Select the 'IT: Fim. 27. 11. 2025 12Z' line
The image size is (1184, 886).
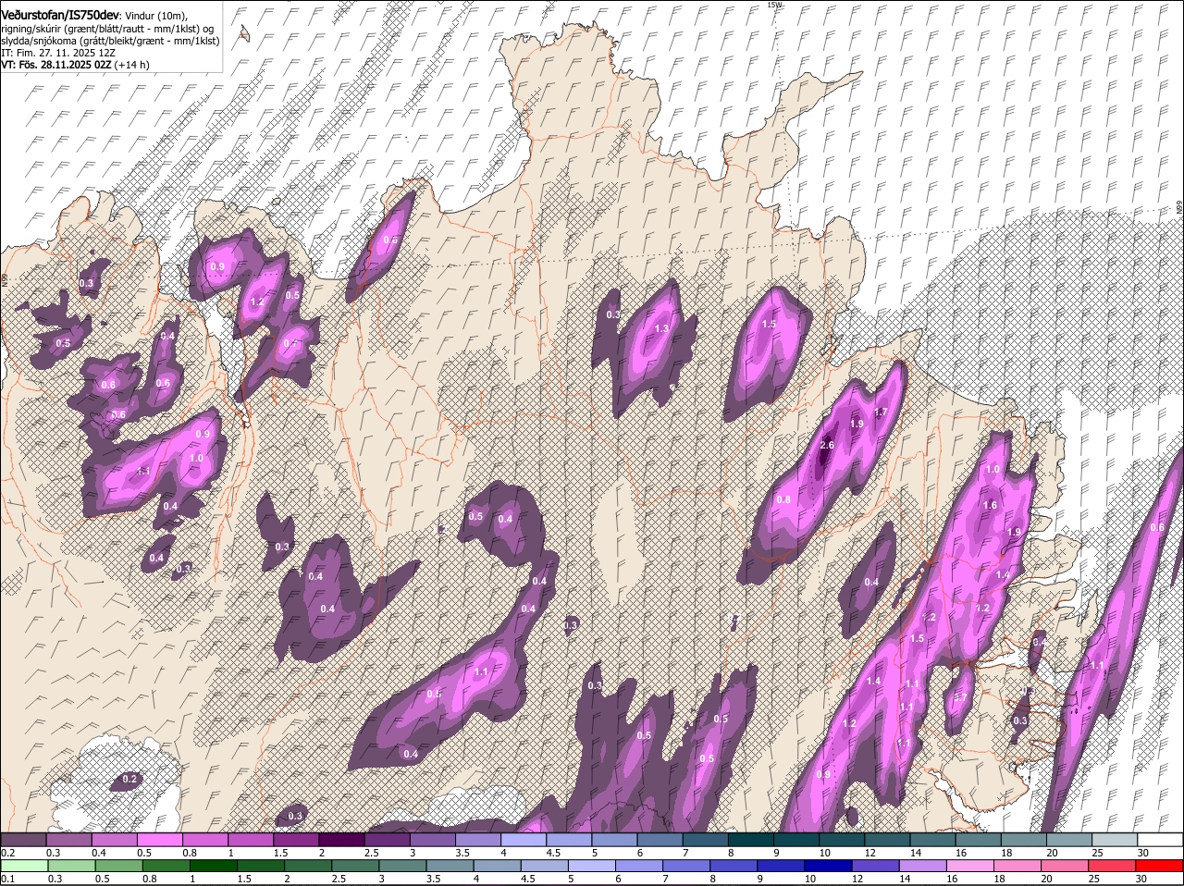pyautogui.click(x=56, y=53)
